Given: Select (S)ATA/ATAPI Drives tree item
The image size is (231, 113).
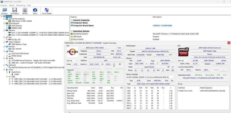Looking at the screenshot, I should [x=20, y=54].
